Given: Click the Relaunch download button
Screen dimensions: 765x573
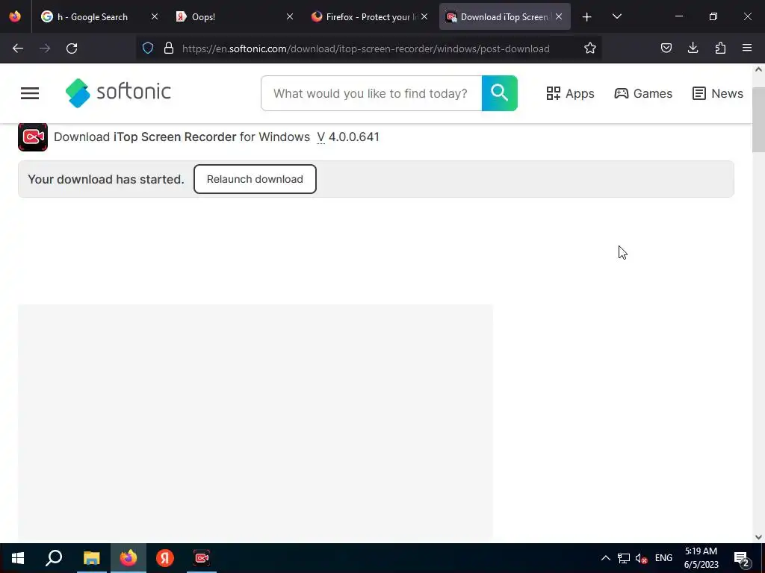Looking at the screenshot, I should (255, 179).
